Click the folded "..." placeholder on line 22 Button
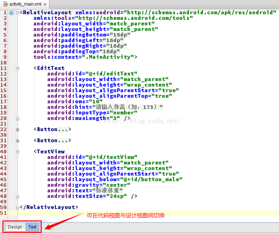This screenshot has height=234, width=279. [63, 129]
